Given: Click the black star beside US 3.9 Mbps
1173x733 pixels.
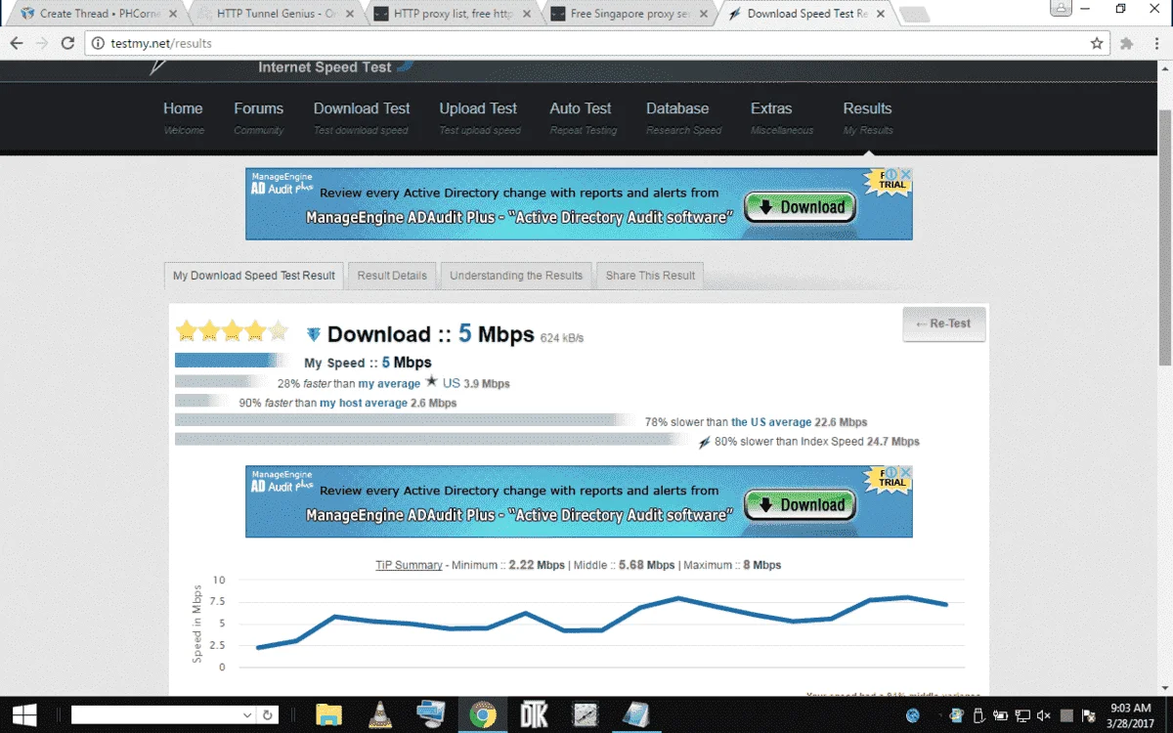Looking at the screenshot, I should coord(431,382).
